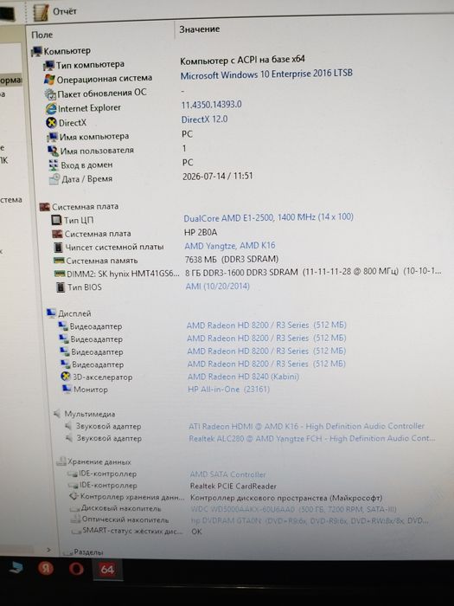
Task: Open the WDC WD5000AAKX disk drive link
Action: (293, 509)
